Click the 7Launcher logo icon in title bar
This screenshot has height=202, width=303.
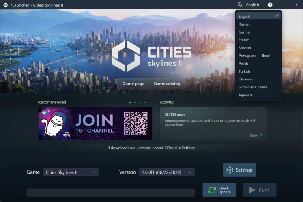(x=6, y=5)
